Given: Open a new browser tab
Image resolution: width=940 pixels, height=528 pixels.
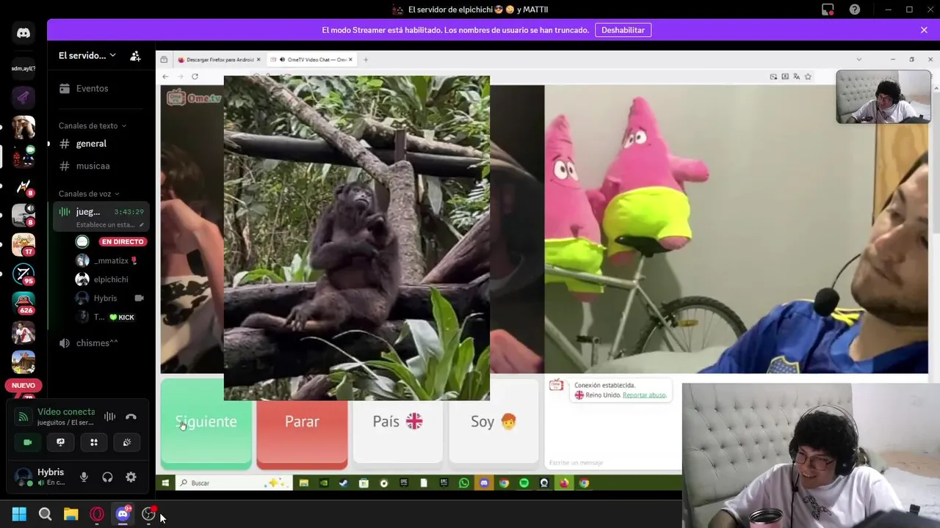Looking at the screenshot, I should point(366,59).
